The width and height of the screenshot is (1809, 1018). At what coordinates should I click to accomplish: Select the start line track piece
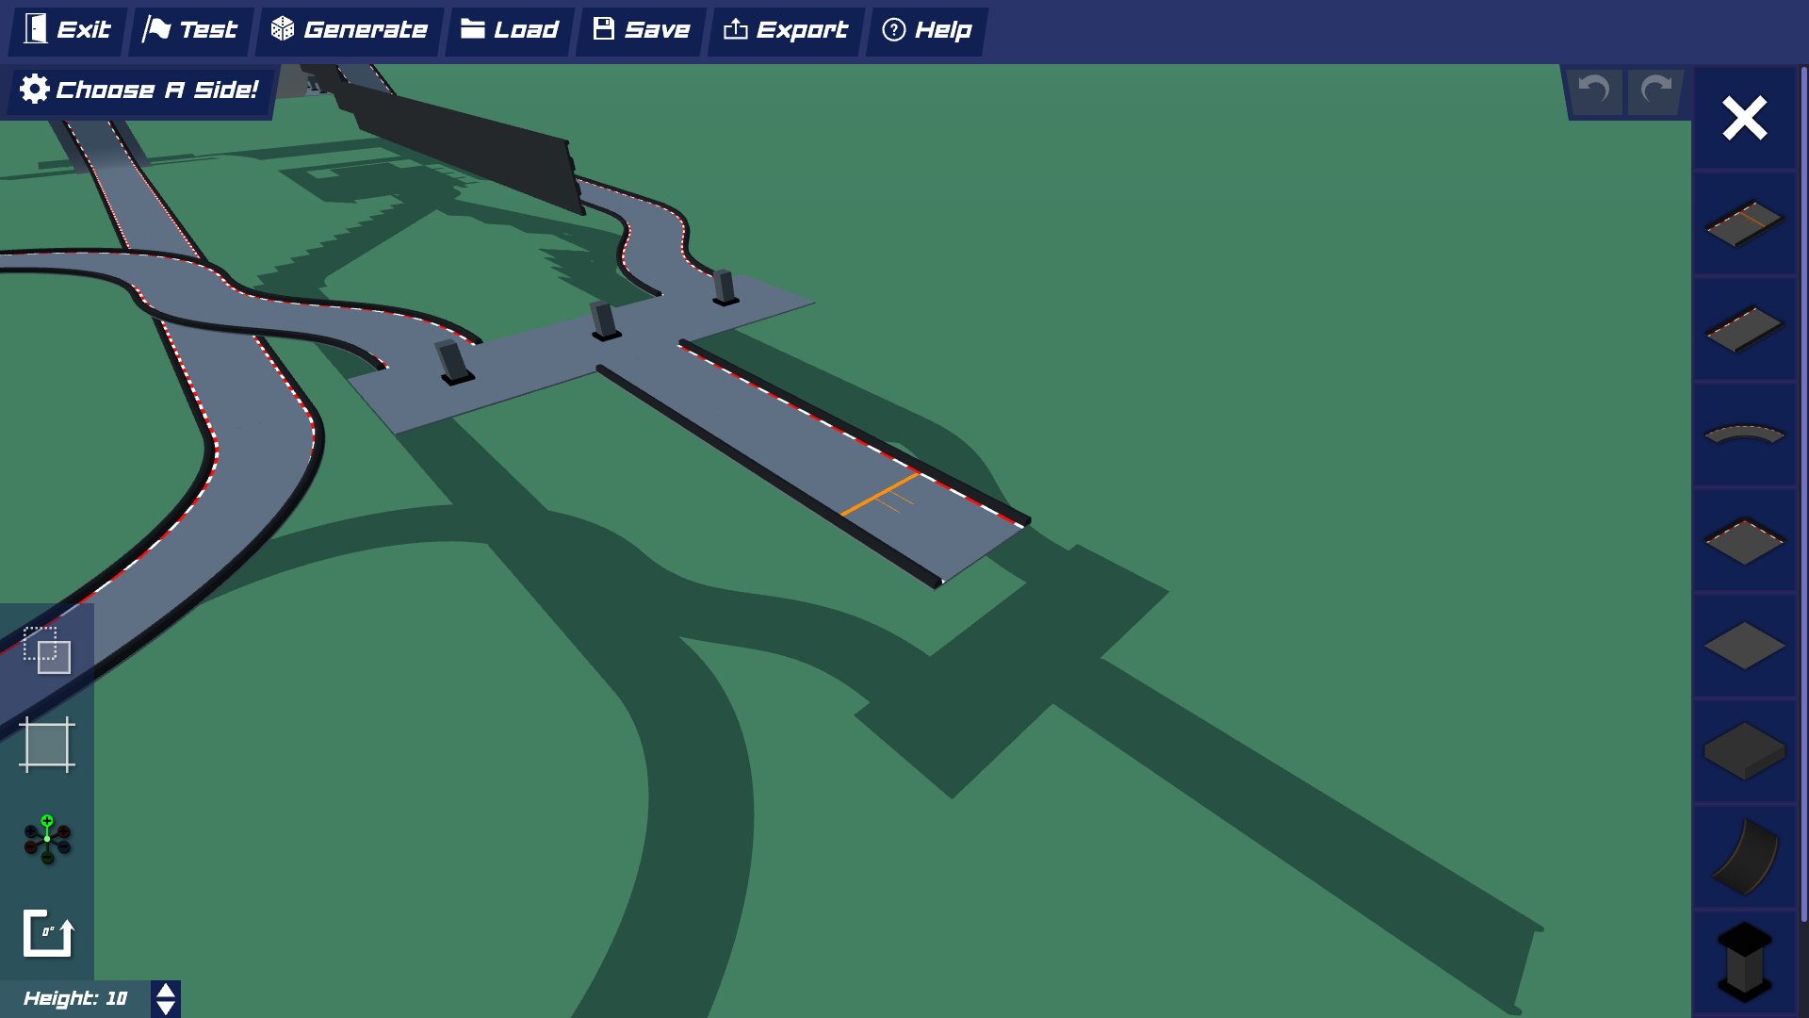click(1744, 223)
